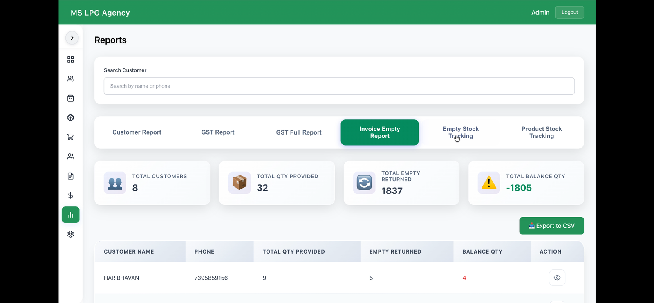Select the highlighted reports bar-chart sidebar icon
The height and width of the screenshot is (303, 654).
pyautogui.click(x=70, y=215)
